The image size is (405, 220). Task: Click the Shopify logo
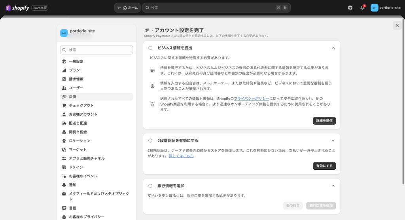[17, 8]
